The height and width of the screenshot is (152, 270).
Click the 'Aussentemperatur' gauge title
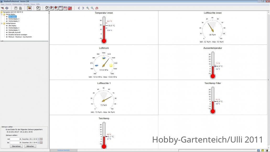[213, 48]
